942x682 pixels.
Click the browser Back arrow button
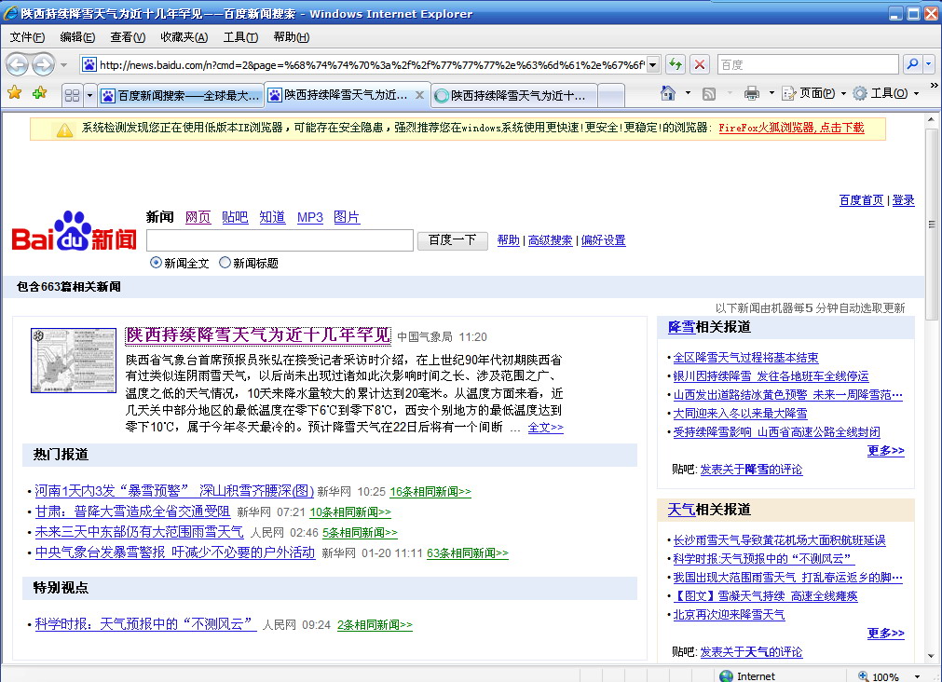(x=17, y=64)
